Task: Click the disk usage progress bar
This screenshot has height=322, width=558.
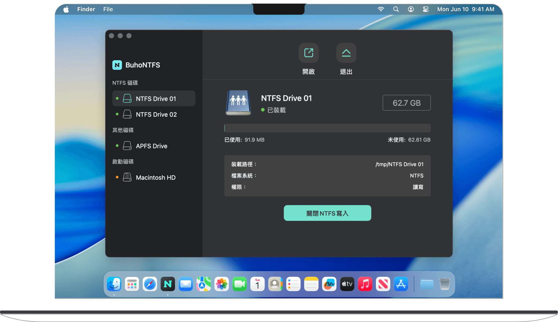Action: click(x=327, y=128)
